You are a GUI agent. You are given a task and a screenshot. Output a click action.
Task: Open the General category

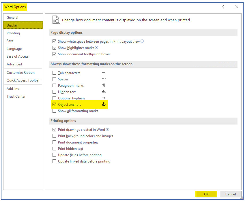[23, 18]
